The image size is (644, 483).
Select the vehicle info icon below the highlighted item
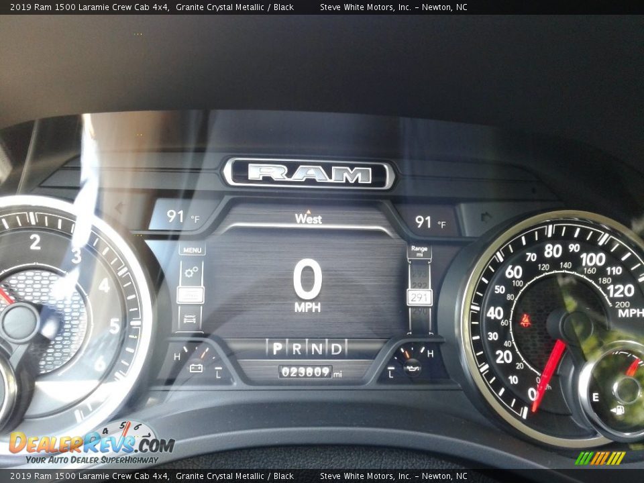pyautogui.click(x=190, y=318)
